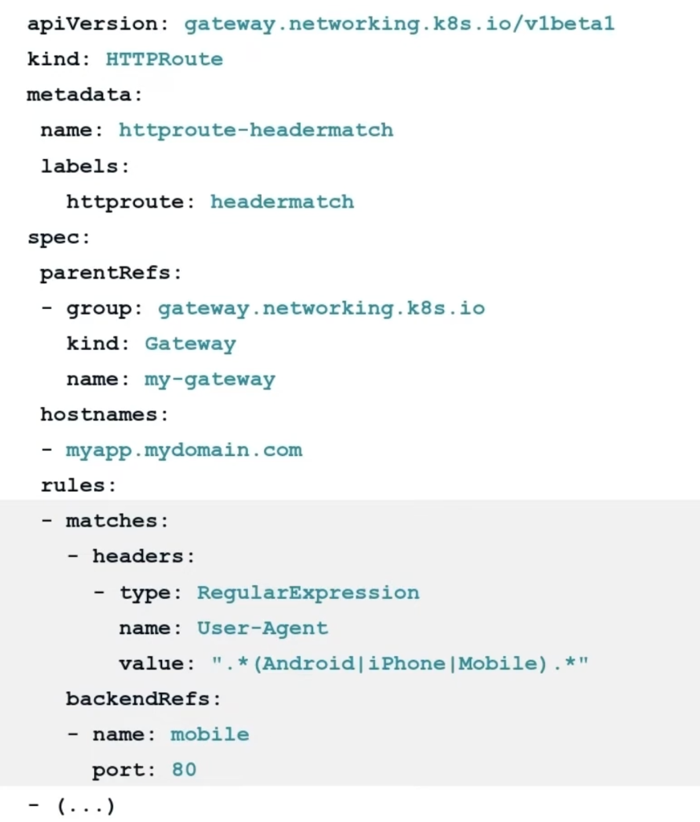This screenshot has width=700, height=822.
Task: Click the gateway.networking.k8s.io/v1beta1 API version value
Action: pyautogui.click(x=399, y=24)
